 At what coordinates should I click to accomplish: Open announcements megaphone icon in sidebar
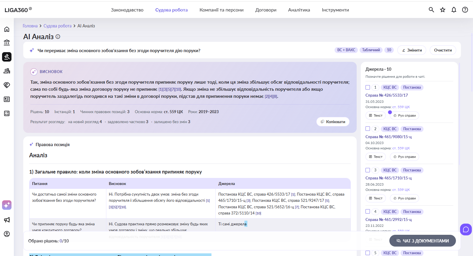[7, 220]
